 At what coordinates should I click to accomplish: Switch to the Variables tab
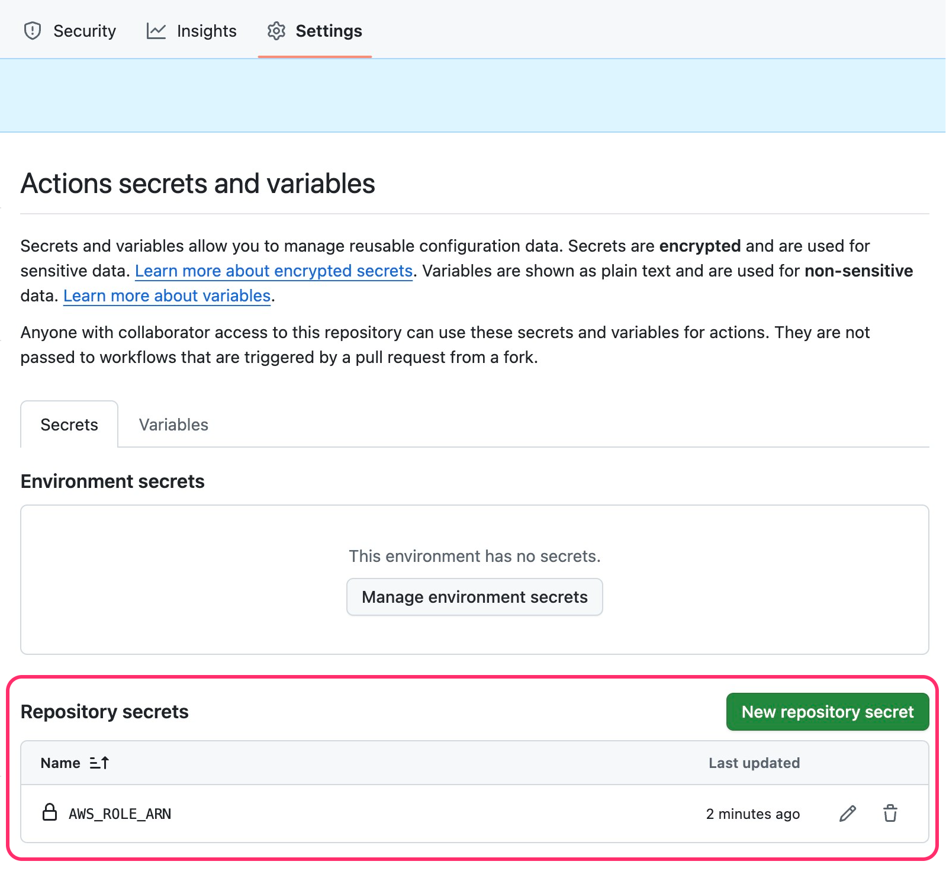point(173,425)
